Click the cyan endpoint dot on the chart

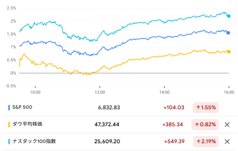point(229,16)
